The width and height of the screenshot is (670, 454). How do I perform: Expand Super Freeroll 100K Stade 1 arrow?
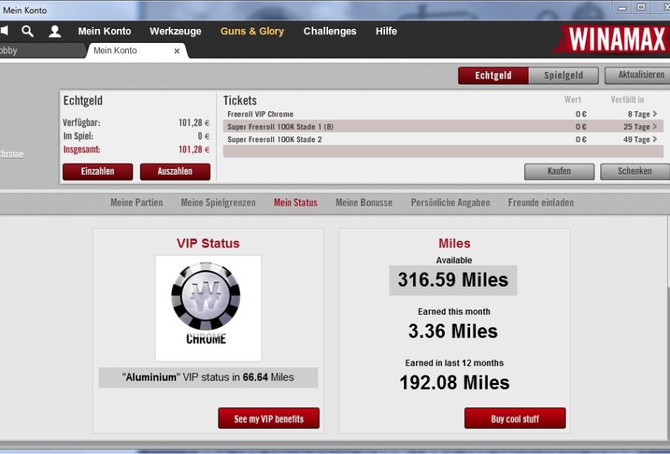point(655,127)
